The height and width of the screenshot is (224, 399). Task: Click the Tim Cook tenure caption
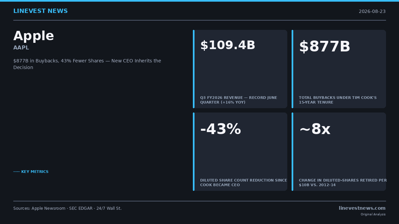pyautogui.click(x=338, y=100)
